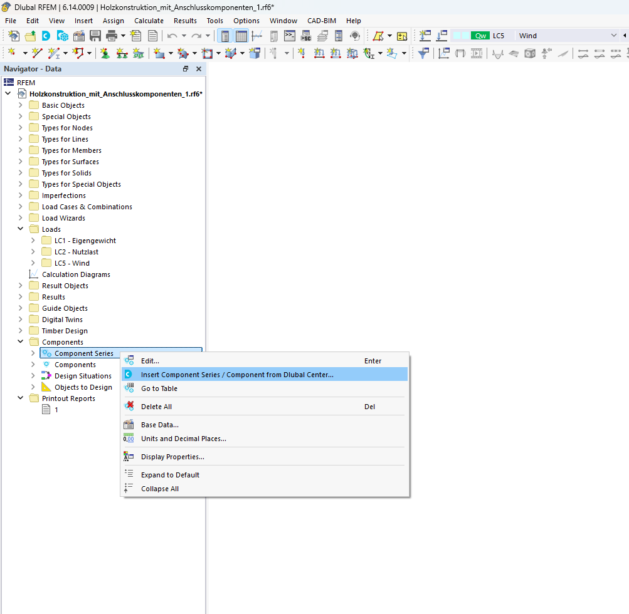Click the New Model icon

pyautogui.click(x=14, y=36)
